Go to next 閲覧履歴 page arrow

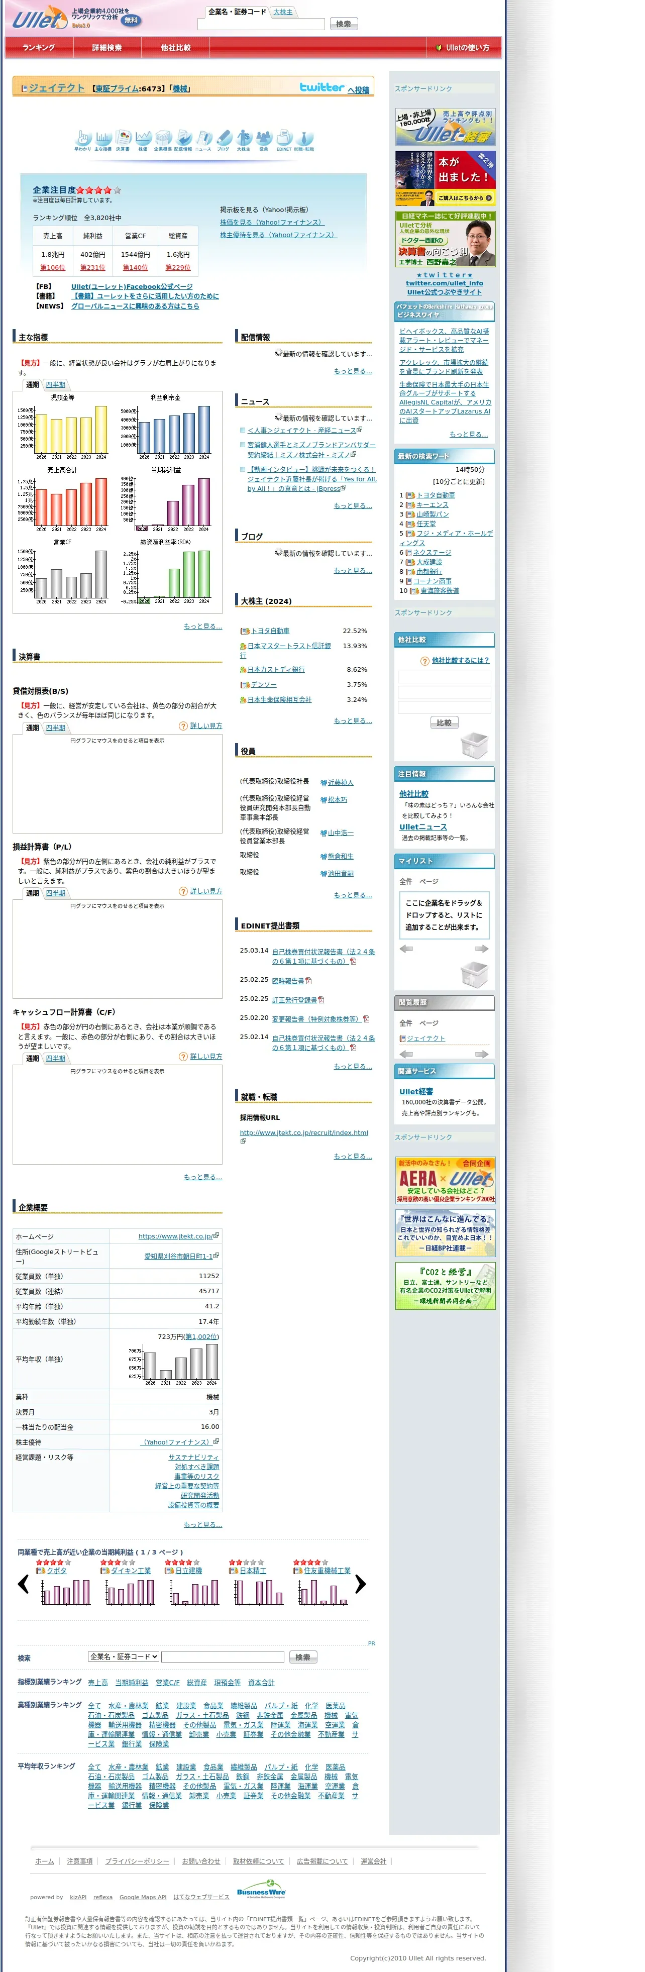(481, 1054)
